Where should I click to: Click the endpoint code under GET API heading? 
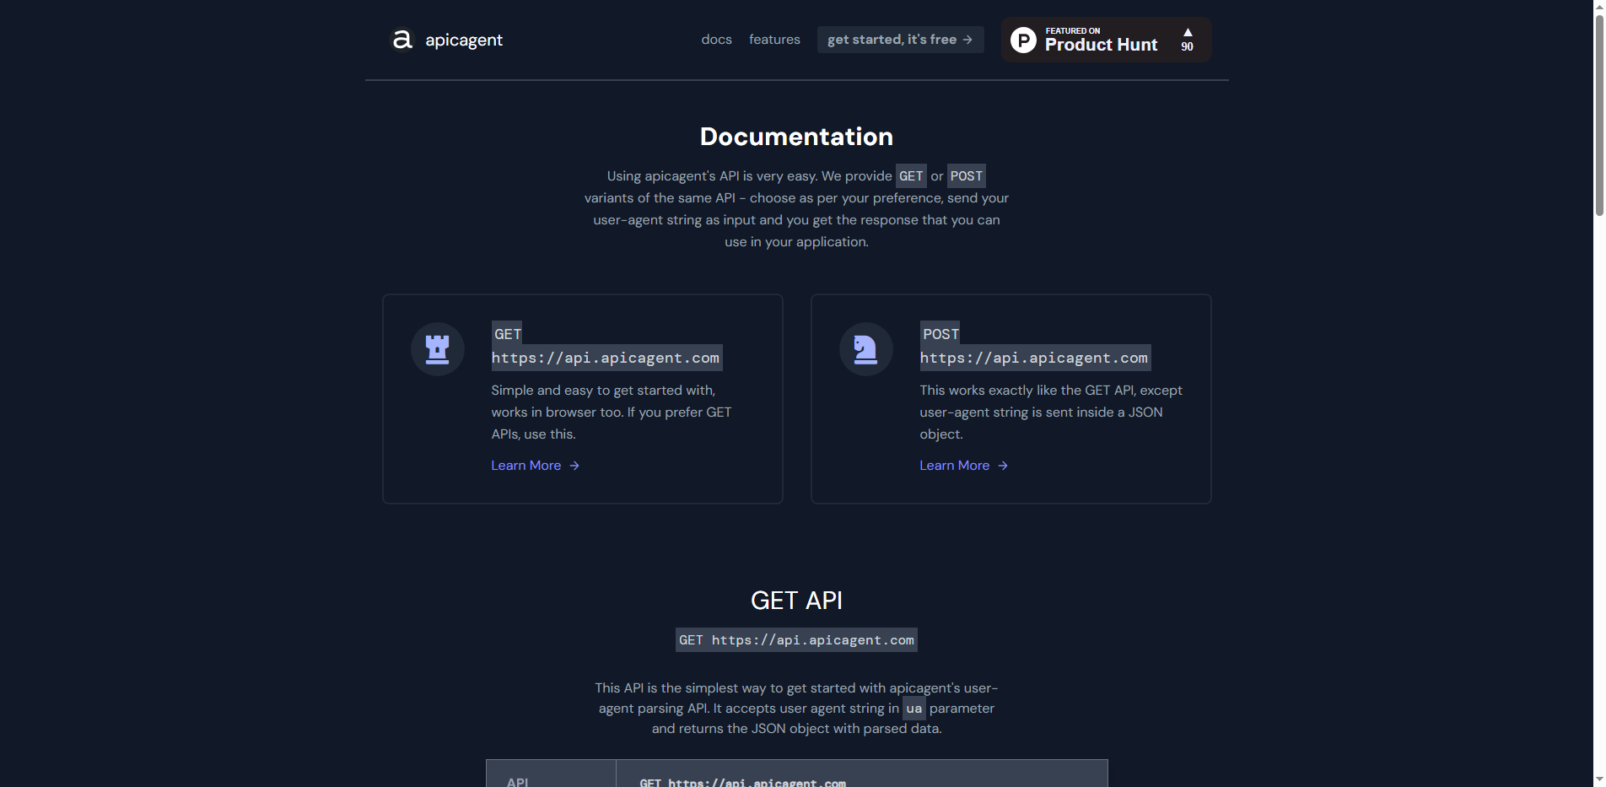click(796, 640)
